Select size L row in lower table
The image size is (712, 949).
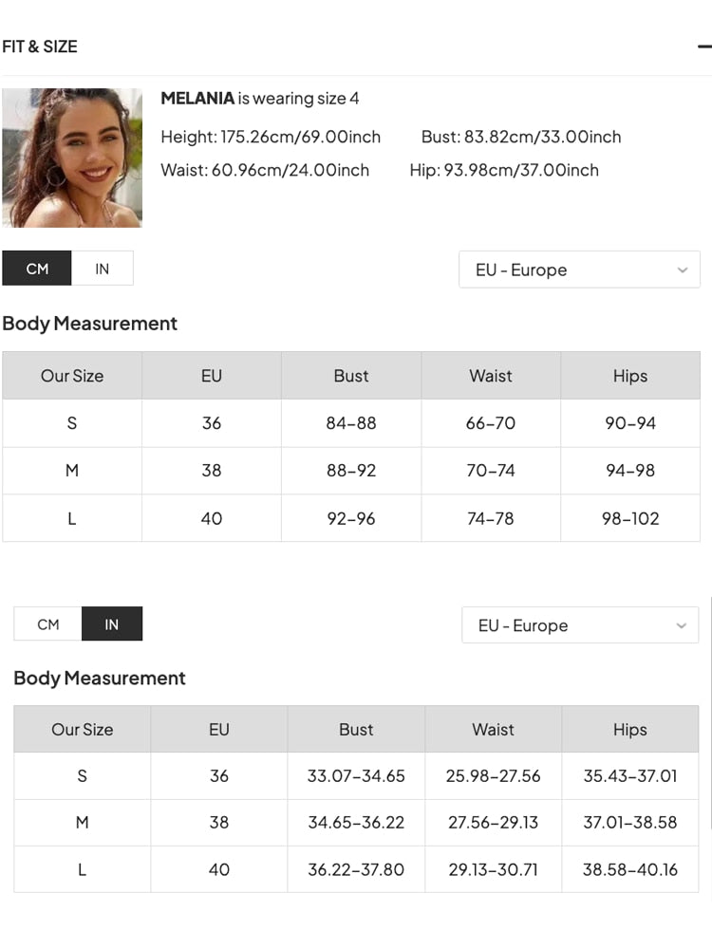[83, 869]
